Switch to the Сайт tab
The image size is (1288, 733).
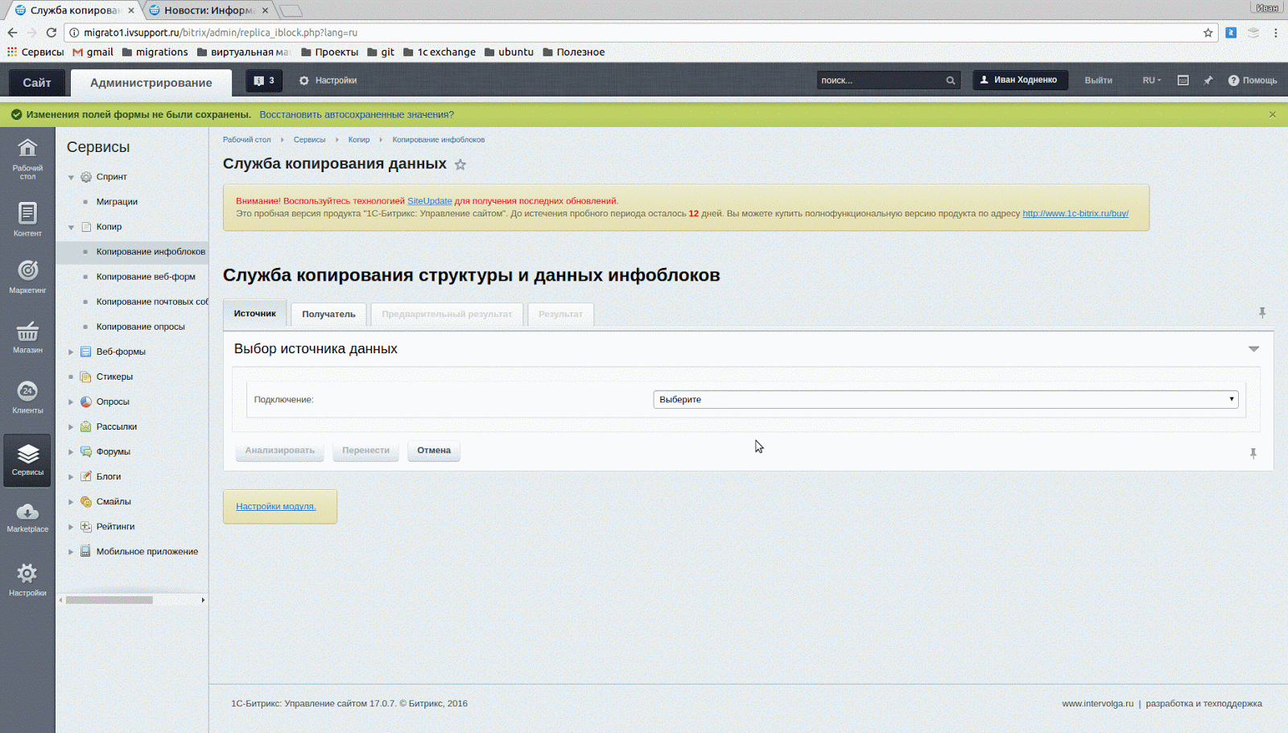click(36, 83)
